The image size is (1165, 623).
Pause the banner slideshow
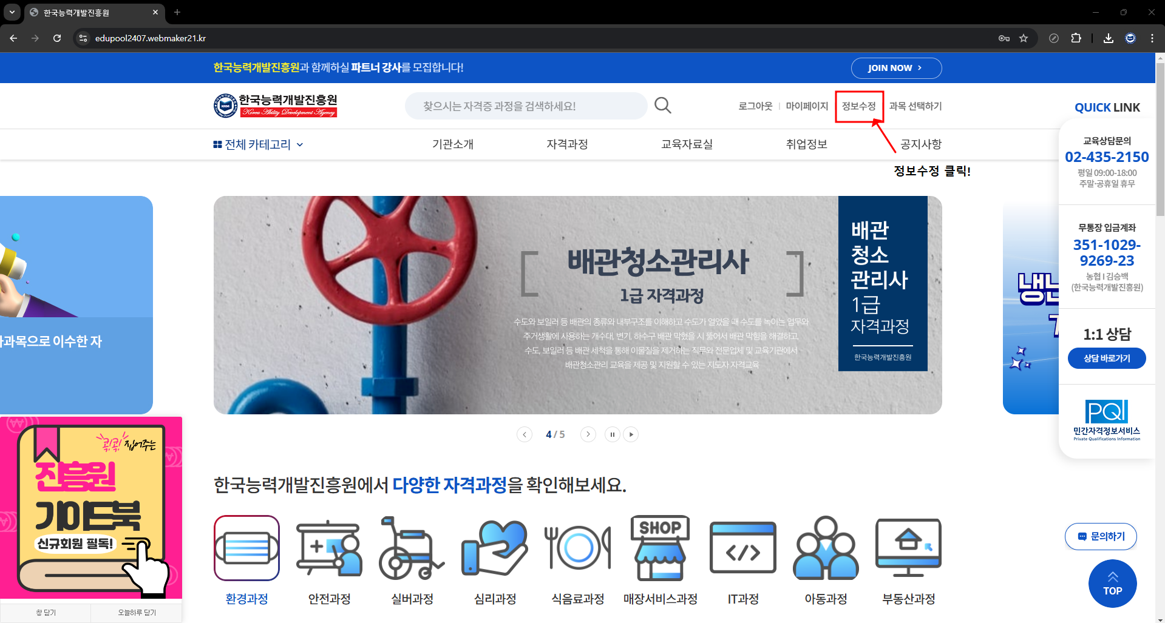point(612,434)
